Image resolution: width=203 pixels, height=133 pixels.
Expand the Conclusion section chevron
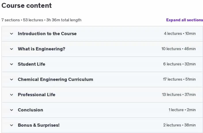click(12, 110)
